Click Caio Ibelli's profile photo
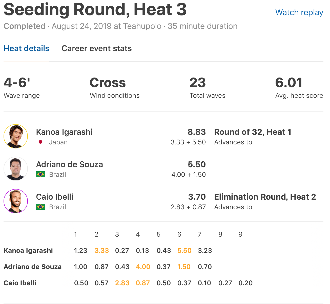330x304 pixels. pos(16,201)
